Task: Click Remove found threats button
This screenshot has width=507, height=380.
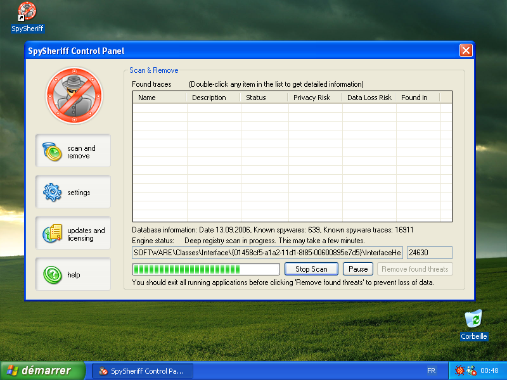Action: point(415,269)
